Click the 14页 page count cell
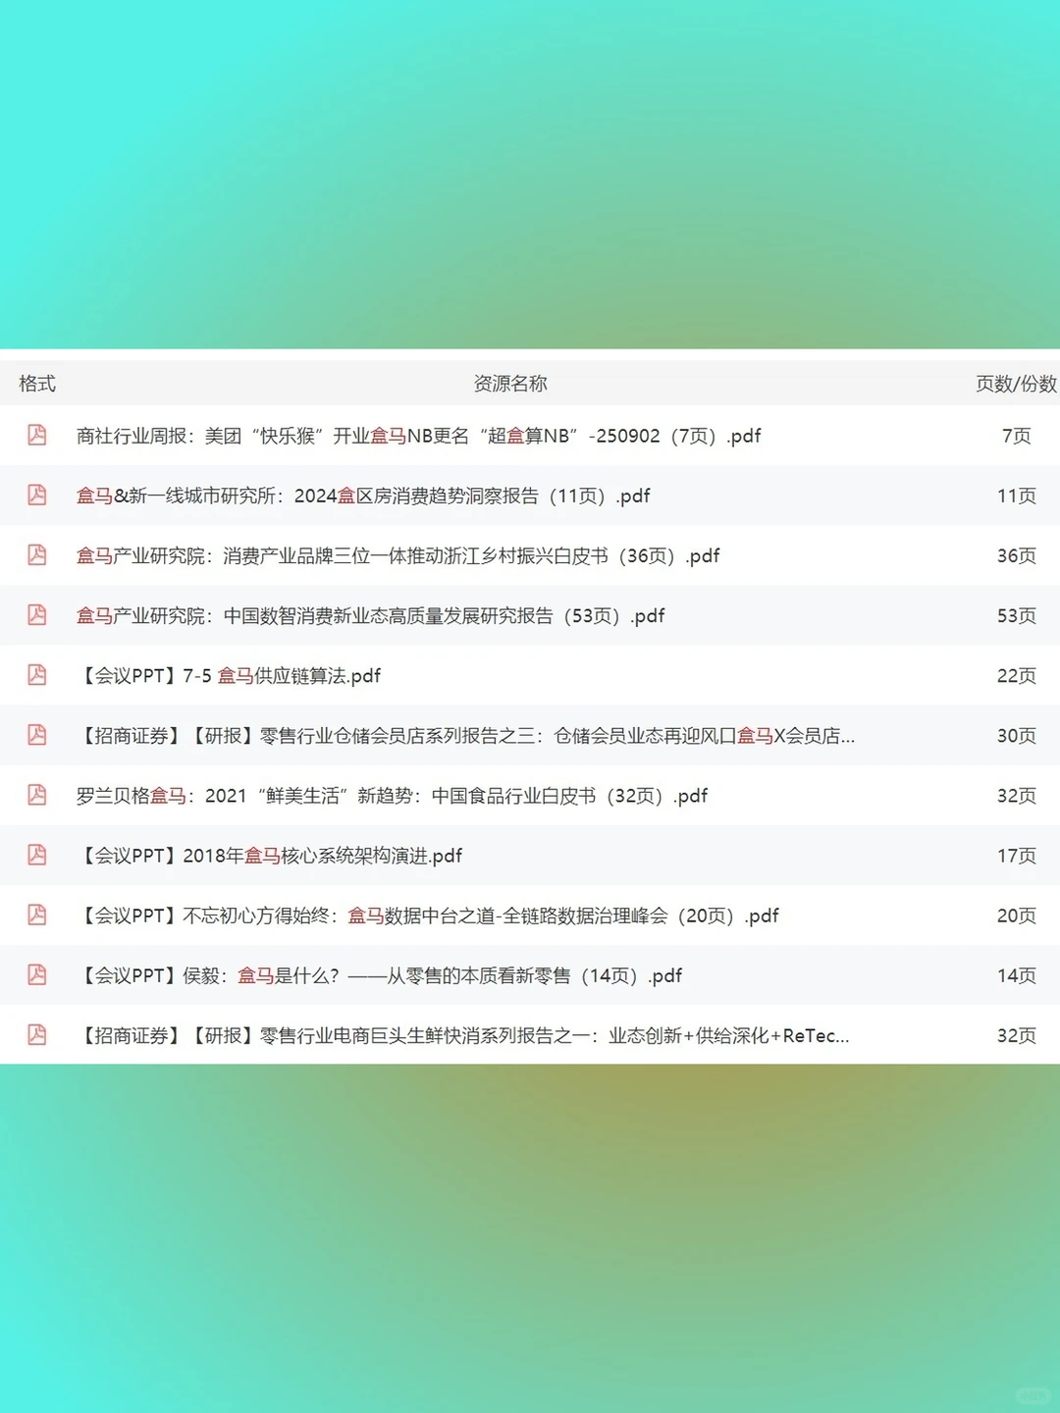 pos(1016,974)
